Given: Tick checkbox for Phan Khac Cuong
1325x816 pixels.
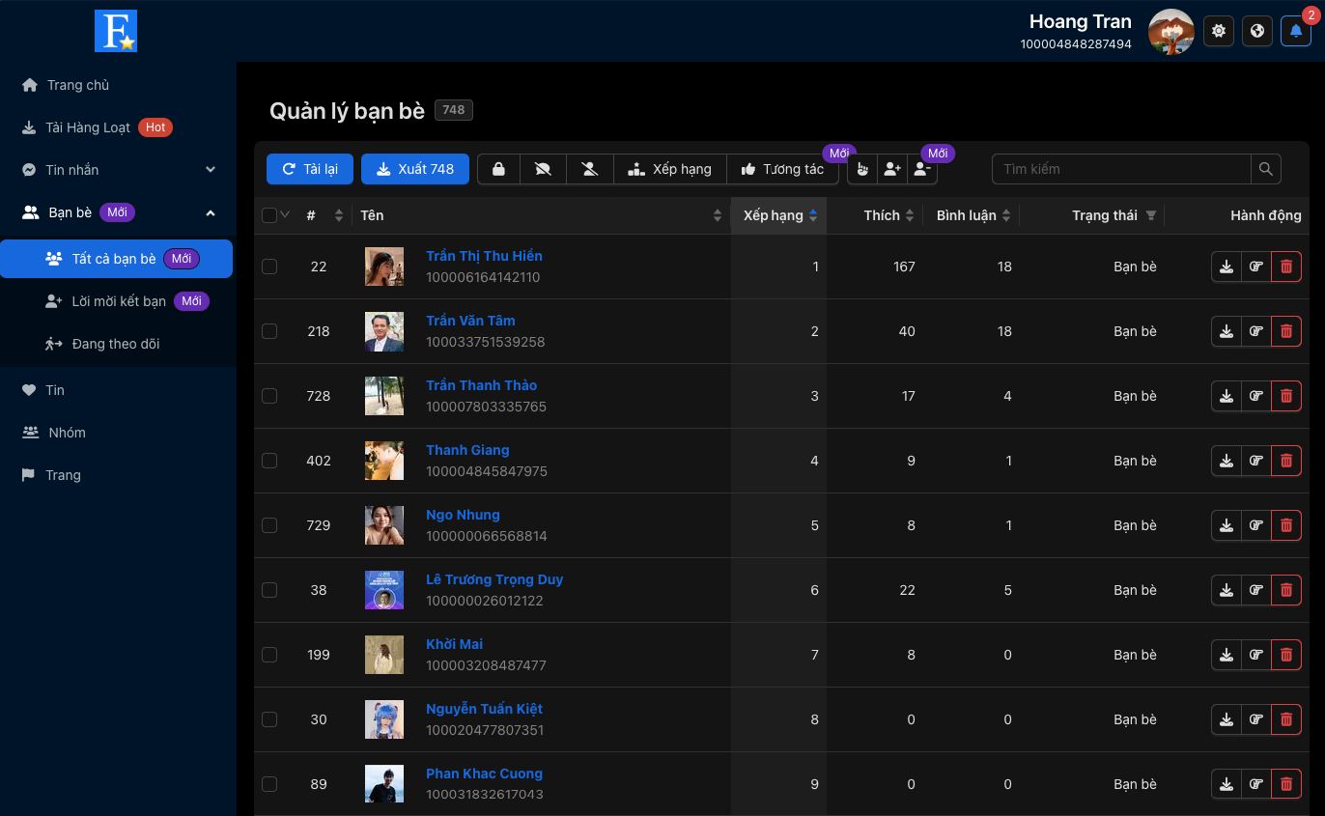Looking at the screenshot, I should click(269, 784).
